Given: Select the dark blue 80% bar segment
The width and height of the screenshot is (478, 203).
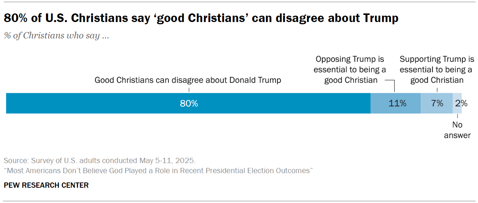Looking at the screenshot, I should pyautogui.click(x=112, y=103).
